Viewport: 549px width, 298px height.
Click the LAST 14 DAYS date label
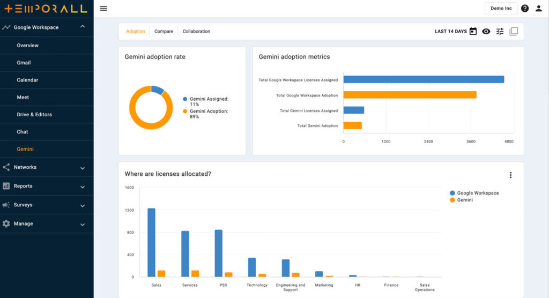point(450,32)
